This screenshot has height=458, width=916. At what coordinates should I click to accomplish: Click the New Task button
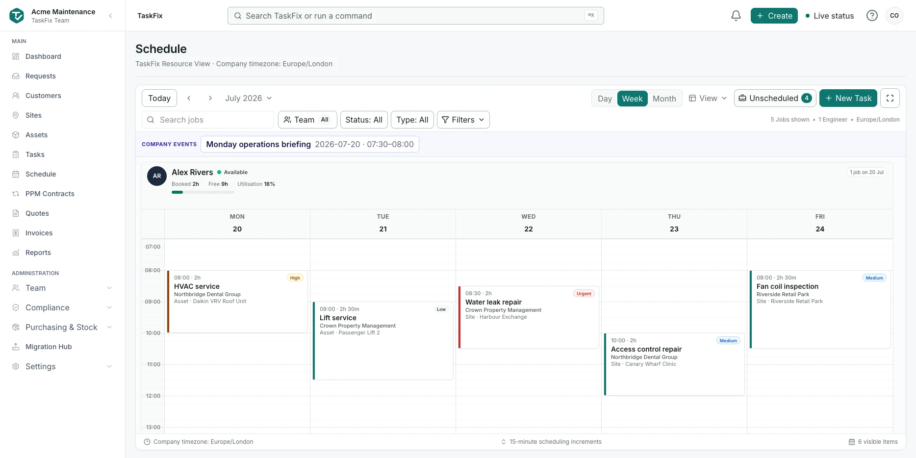tap(848, 98)
